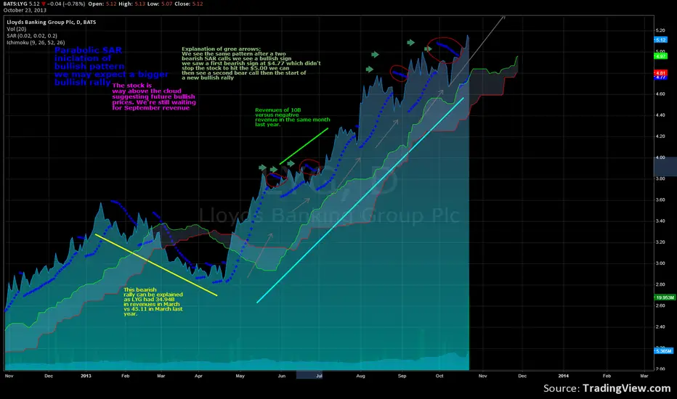Viewport: 677px width, 399px height.
Task: Click the Aug label on time axis
Action: [360, 376]
